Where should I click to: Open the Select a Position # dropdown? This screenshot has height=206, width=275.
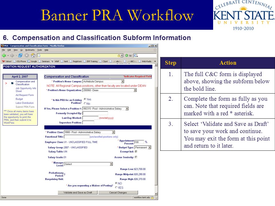click(105, 109)
